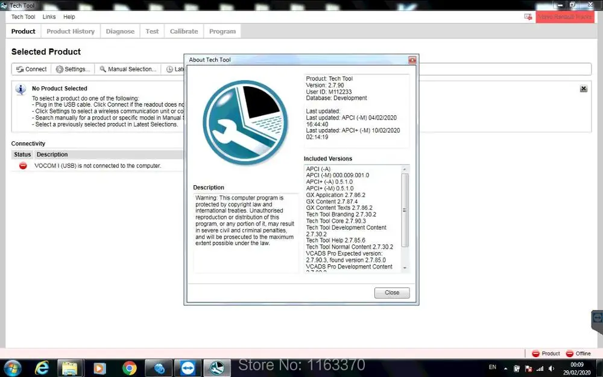Click the chat icon beside the red badge
Image resolution: width=603 pixels, height=377 pixels.
tap(528, 17)
